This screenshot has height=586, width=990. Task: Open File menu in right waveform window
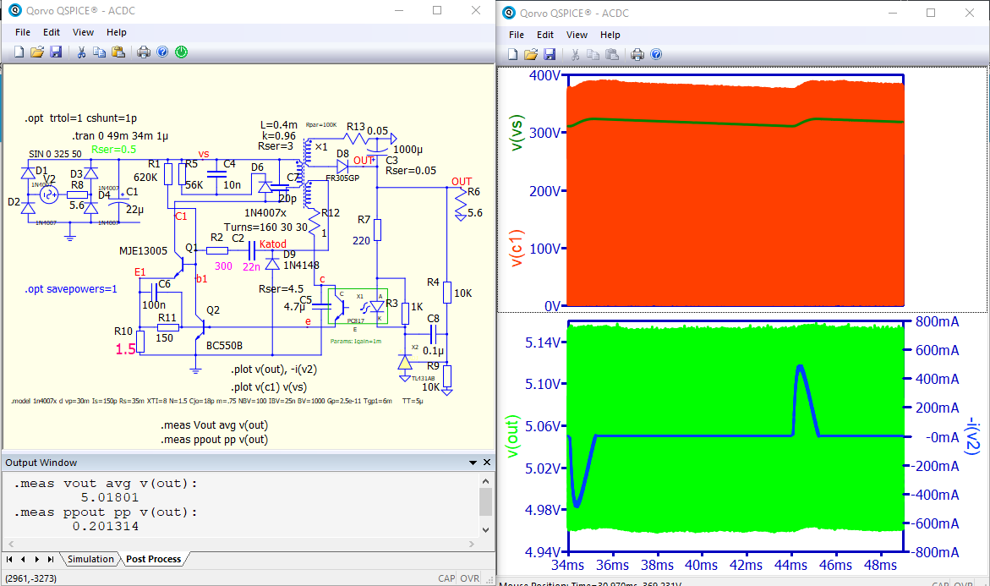pyautogui.click(x=517, y=35)
